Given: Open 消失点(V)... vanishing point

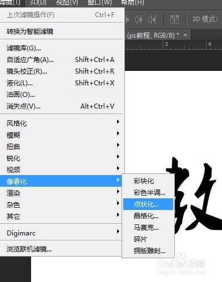Looking at the screenshot, I should pos(61,106).
